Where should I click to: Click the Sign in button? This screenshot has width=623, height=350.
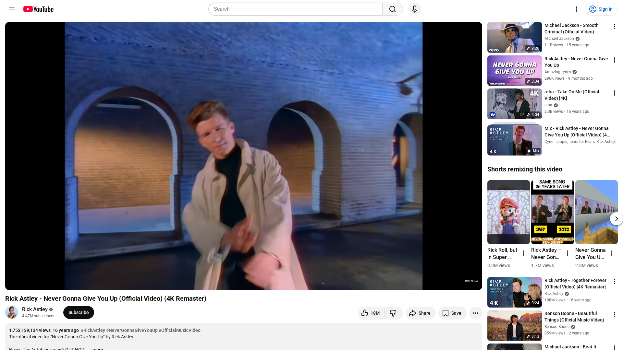point(601,9)
